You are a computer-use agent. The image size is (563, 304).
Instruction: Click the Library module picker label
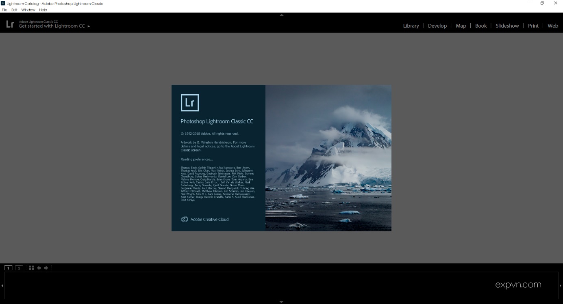click(x=411, y=26)
